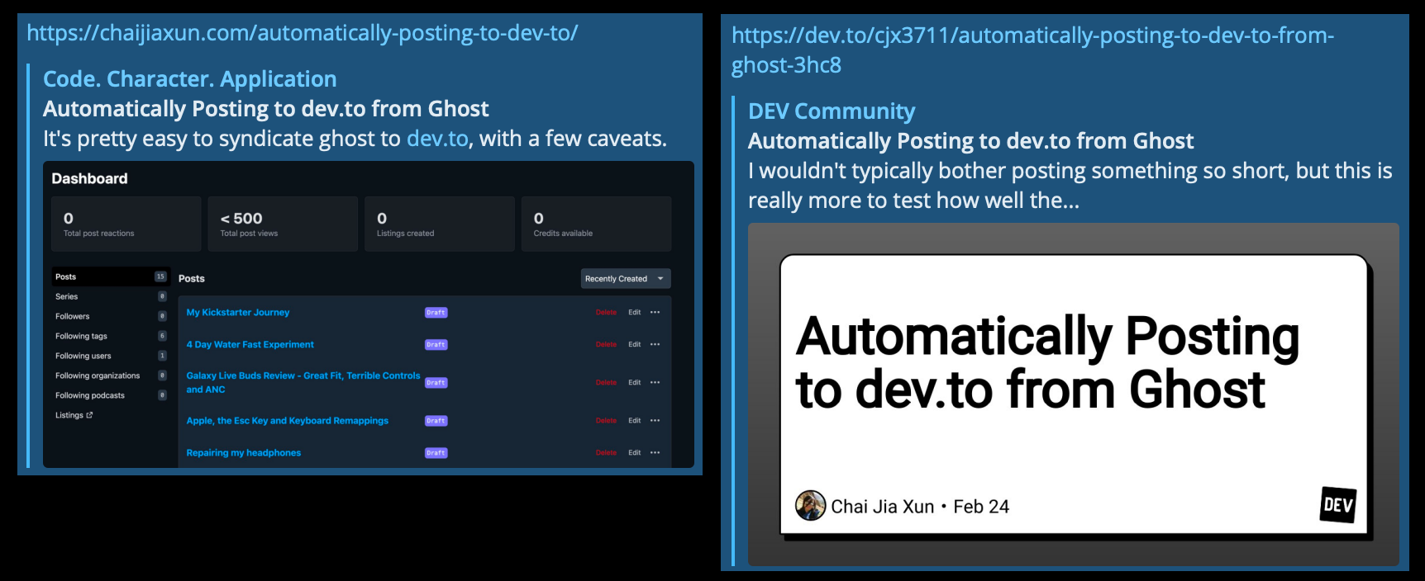Open more options for Apple, the Esc Key post

655,421
